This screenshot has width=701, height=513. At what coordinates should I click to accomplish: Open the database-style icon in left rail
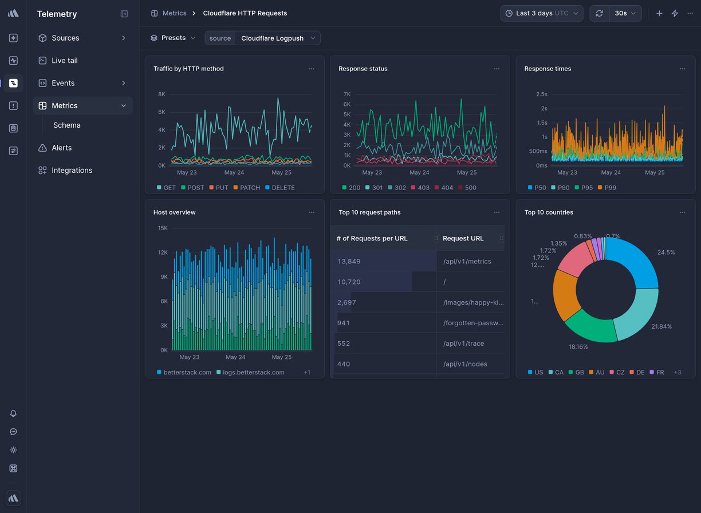point(13,128)
